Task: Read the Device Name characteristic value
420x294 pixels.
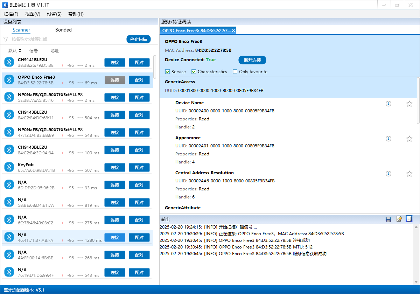Action: point(388,104)
